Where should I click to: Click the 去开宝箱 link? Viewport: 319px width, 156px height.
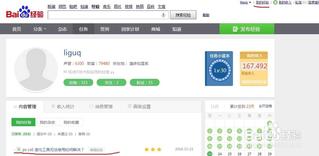265,106
